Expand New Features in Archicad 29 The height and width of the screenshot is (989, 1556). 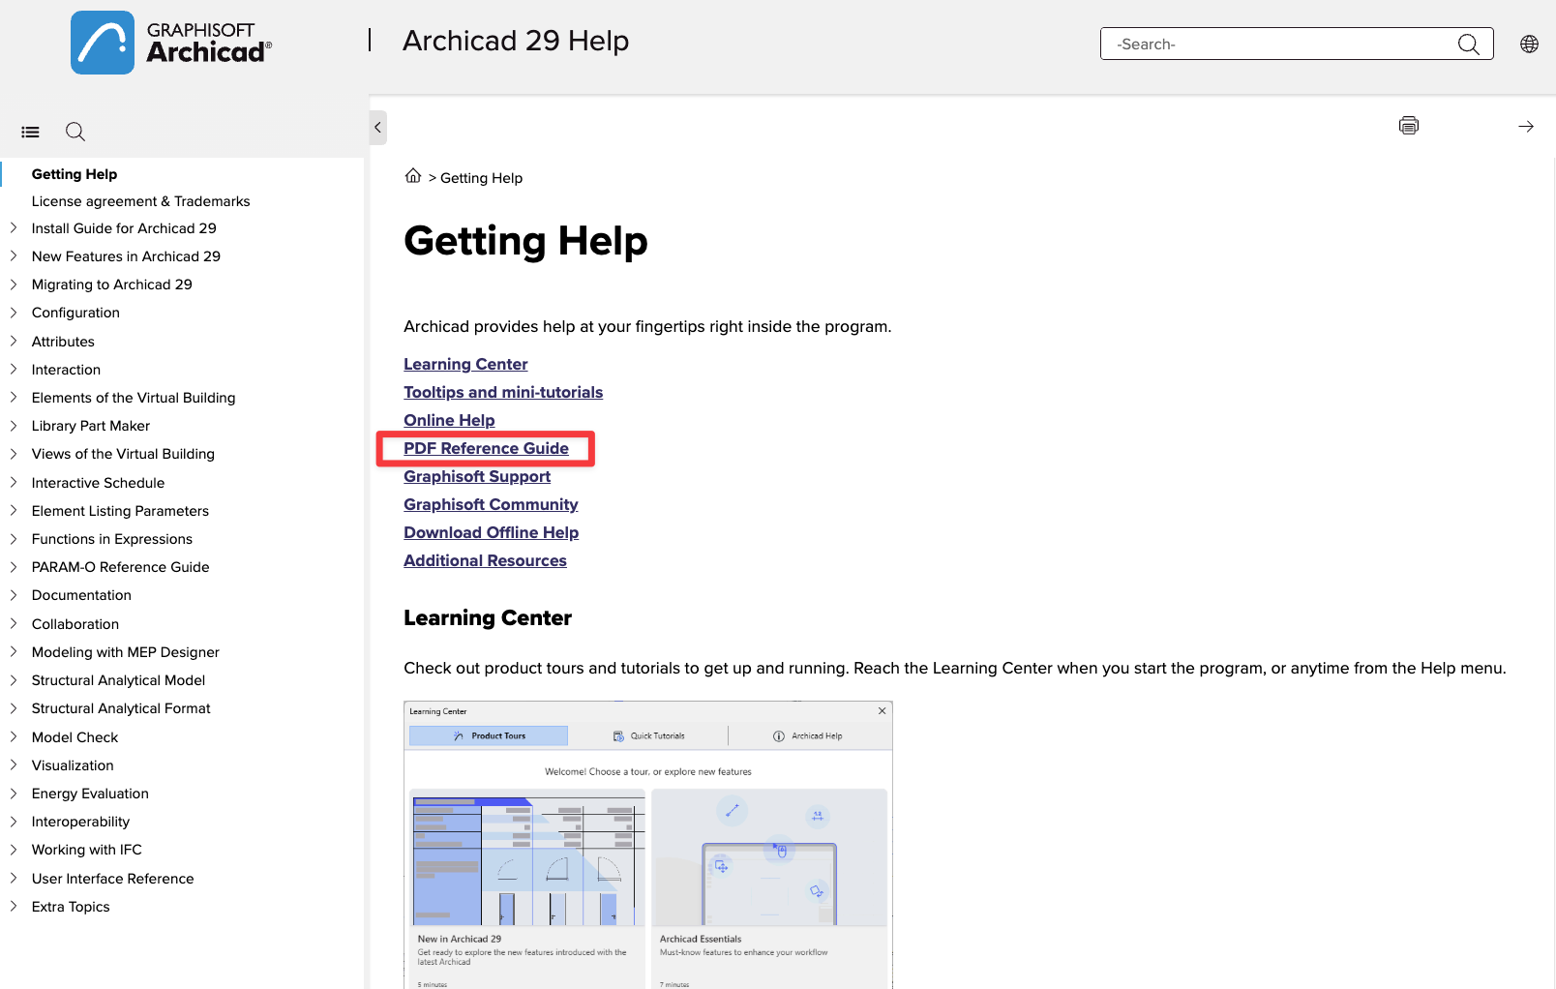pos(14,256)
